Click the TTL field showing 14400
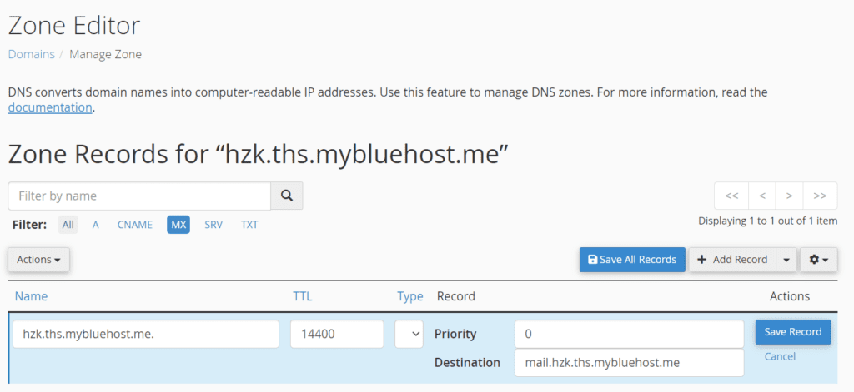 337,334
